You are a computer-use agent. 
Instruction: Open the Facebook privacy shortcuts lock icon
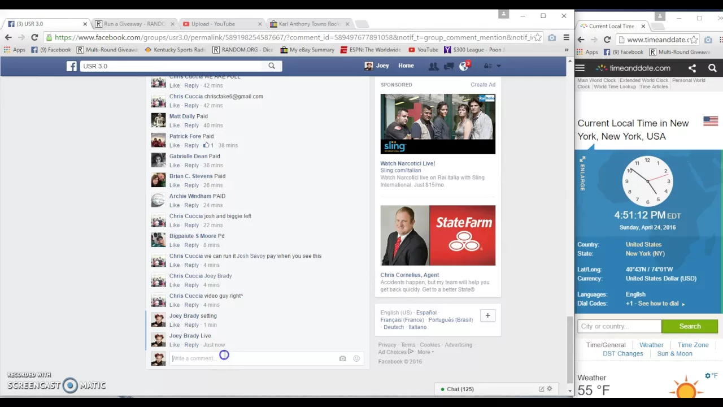[487, 66]
